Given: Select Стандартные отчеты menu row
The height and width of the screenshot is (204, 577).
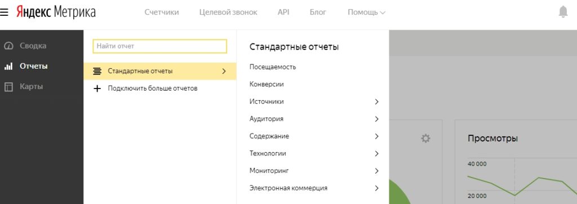Looking at the screenshot, I should [x=159, y=71].
